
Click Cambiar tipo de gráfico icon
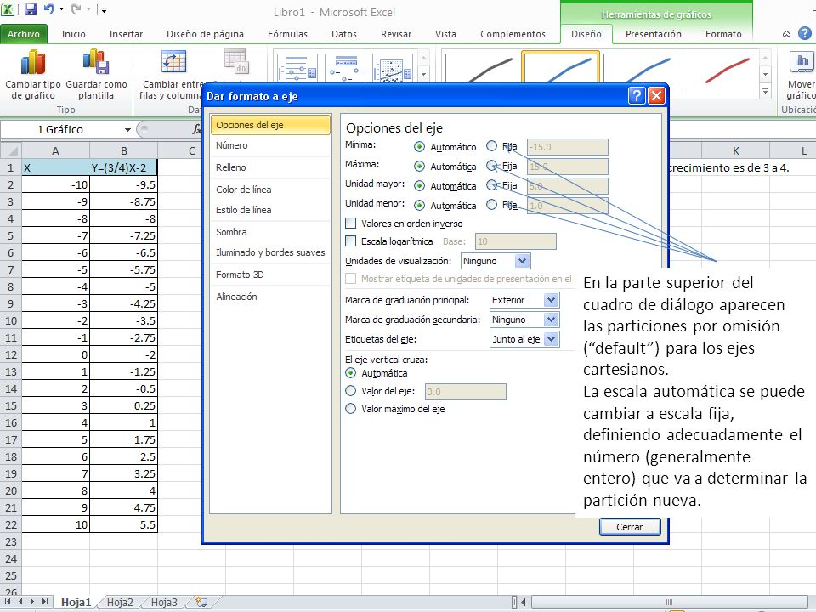coord(33,62)
